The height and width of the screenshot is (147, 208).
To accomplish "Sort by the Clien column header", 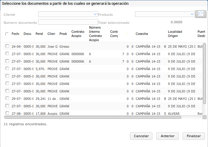I will (51, 34).
